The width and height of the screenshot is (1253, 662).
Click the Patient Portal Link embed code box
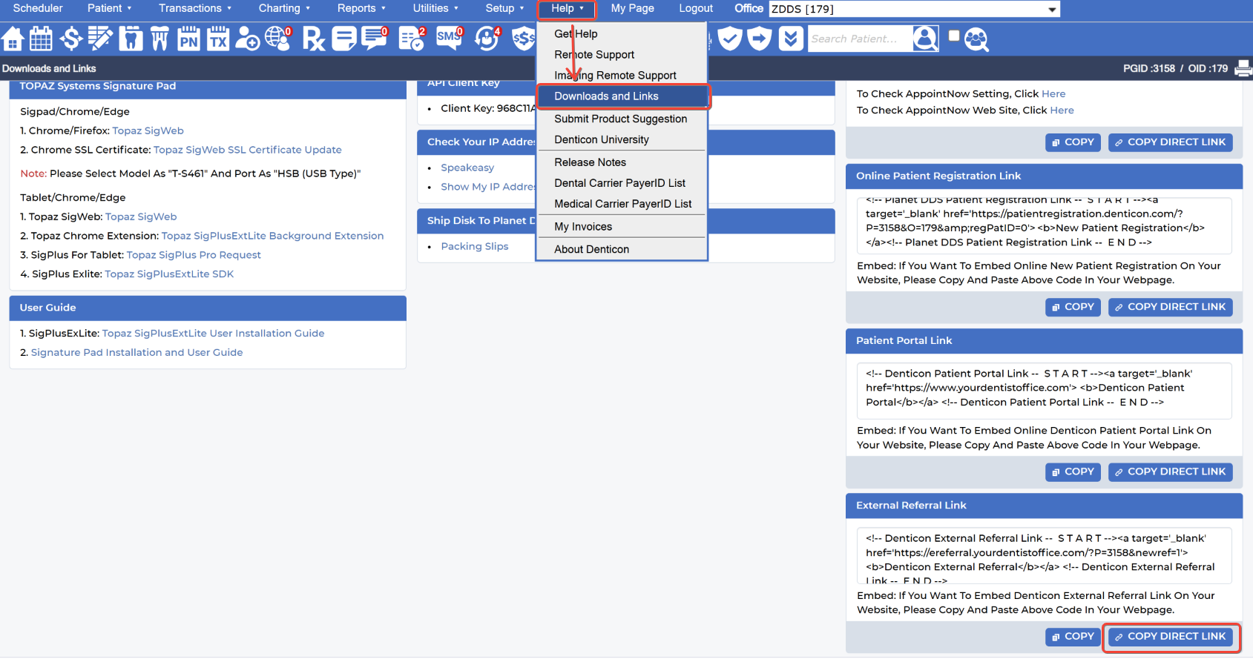(x=1044, y=391)
